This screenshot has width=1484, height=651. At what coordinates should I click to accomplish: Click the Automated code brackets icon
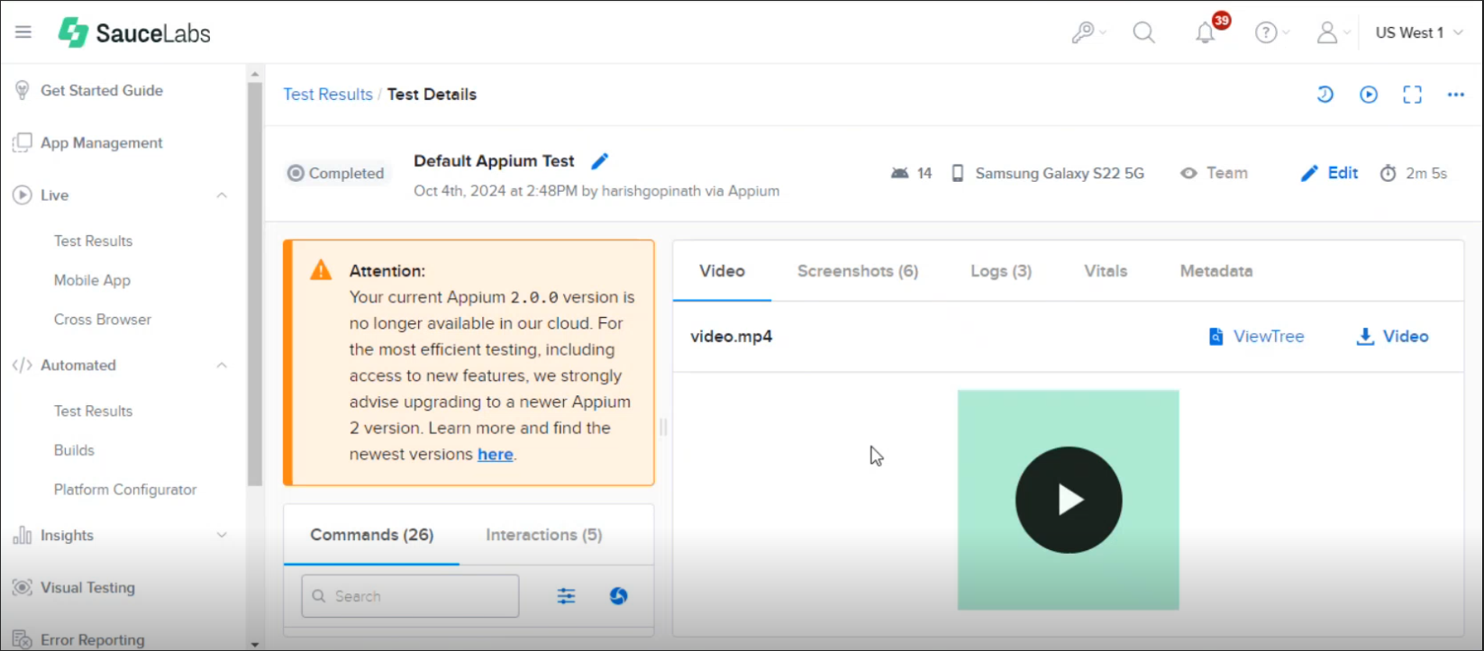[x=22, y=365]
